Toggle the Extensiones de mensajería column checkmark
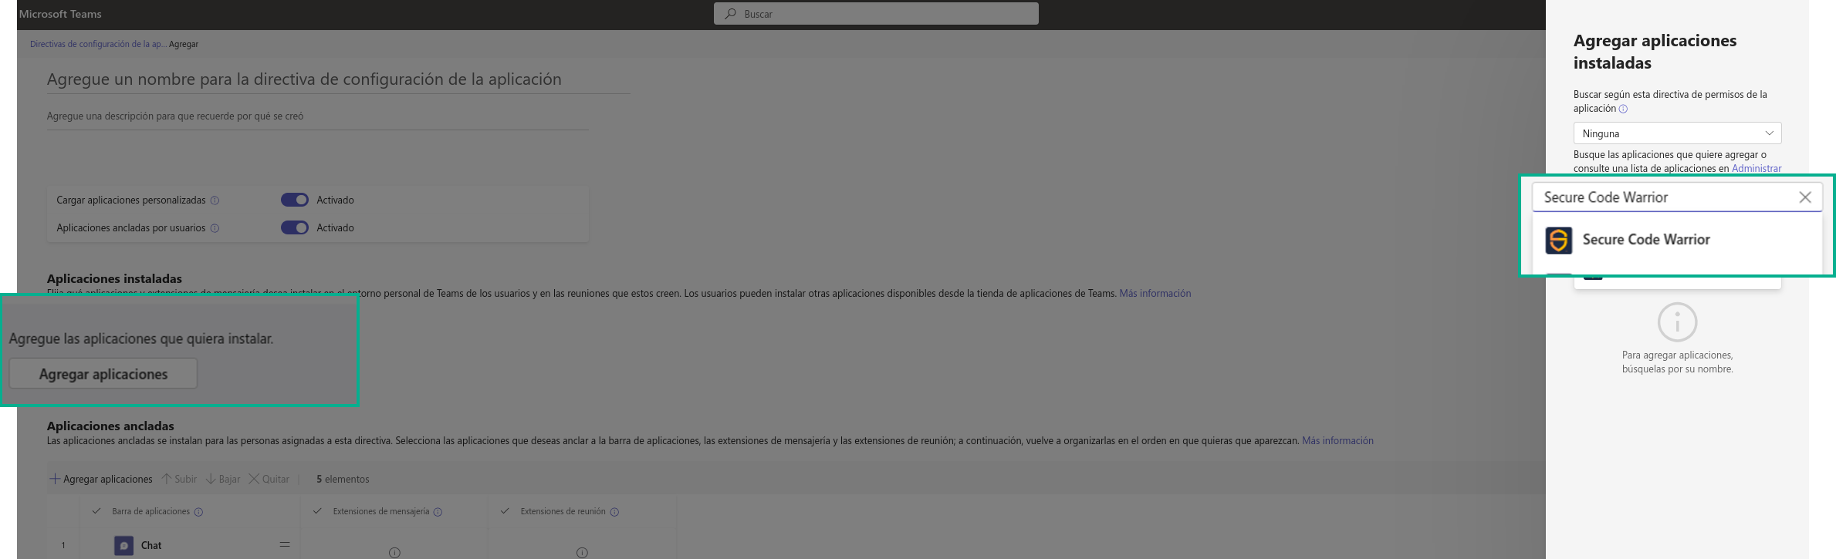Viewport: 1836px width, 559px height. [x=317, y=511]
